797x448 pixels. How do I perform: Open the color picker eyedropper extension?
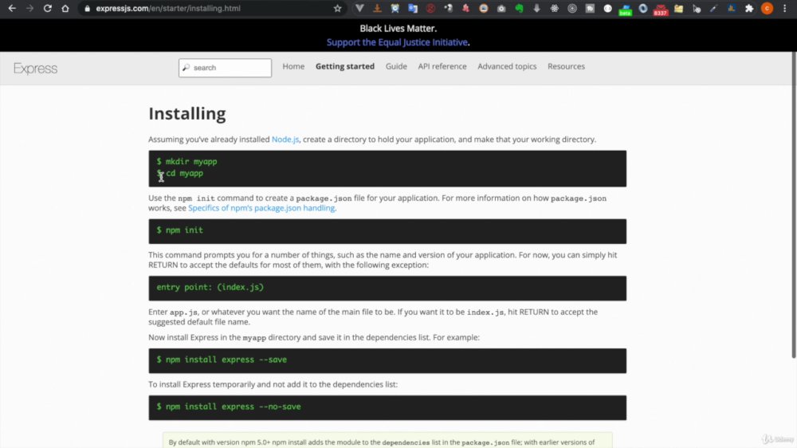[713, 8]
